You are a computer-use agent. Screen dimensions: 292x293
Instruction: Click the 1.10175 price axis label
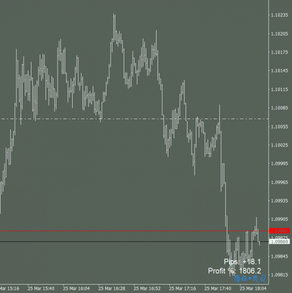click(279, 52)
